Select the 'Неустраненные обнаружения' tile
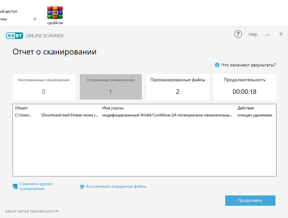This screenshot has height=218, width=288. 44,87
